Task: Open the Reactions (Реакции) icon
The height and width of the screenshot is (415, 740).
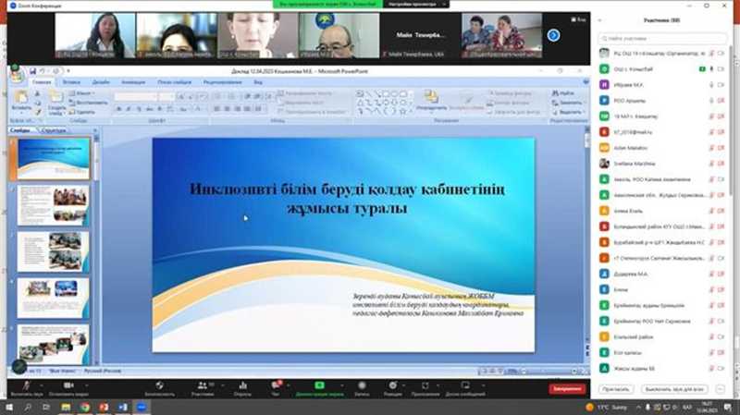Action: click(392, 388)
